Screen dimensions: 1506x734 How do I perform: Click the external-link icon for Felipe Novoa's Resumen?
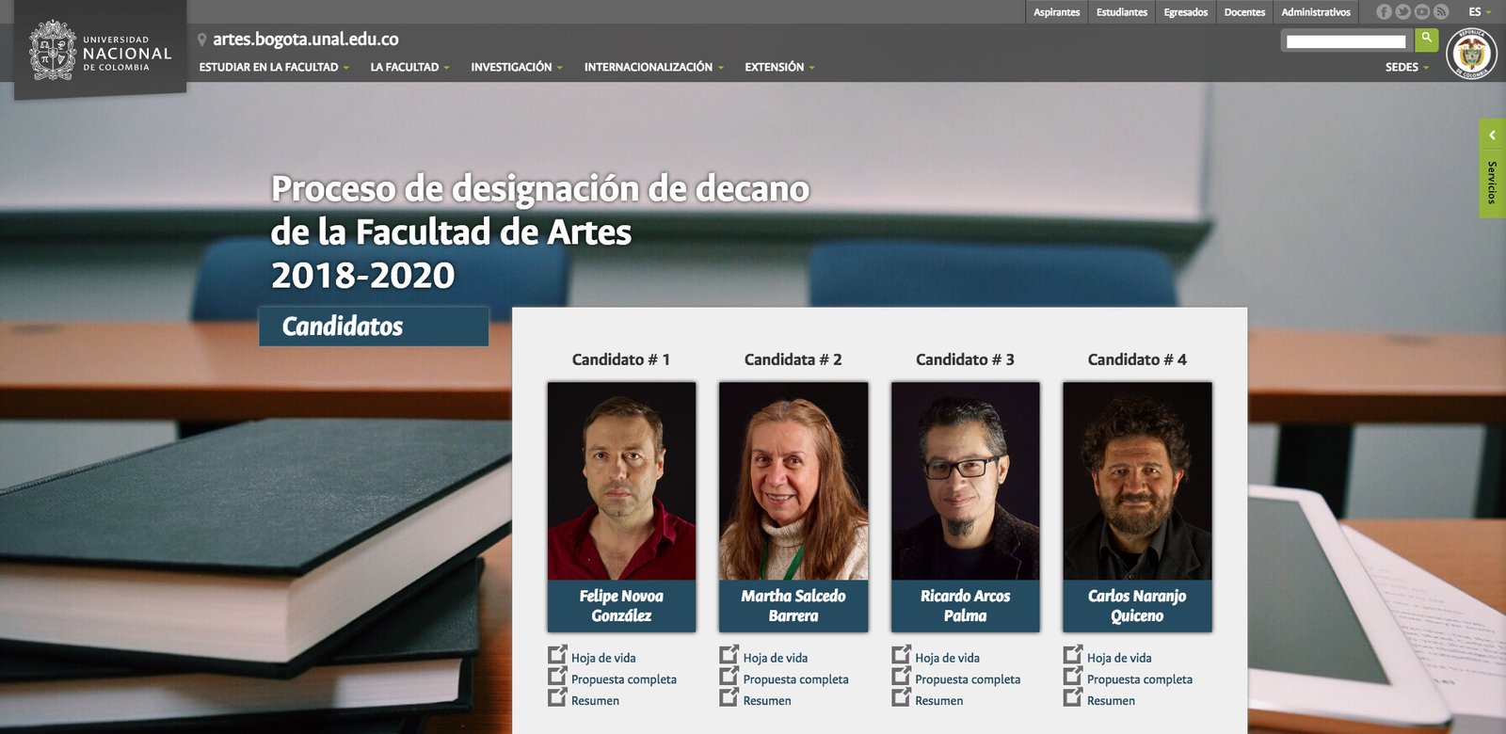point(557,697)
